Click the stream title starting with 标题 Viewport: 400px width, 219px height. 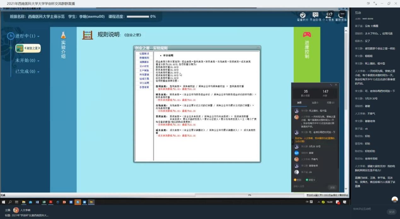coord(27,215)
